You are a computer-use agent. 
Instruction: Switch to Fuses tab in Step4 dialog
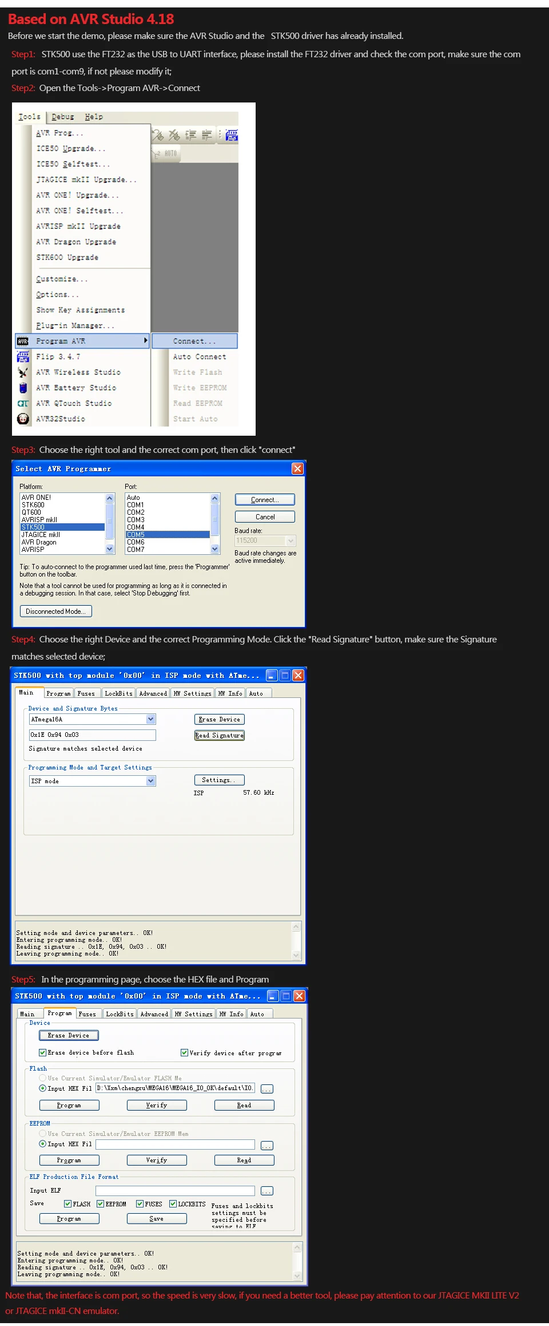coord(86,693)
